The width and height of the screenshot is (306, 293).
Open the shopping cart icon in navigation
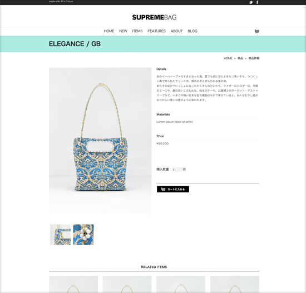257,31
